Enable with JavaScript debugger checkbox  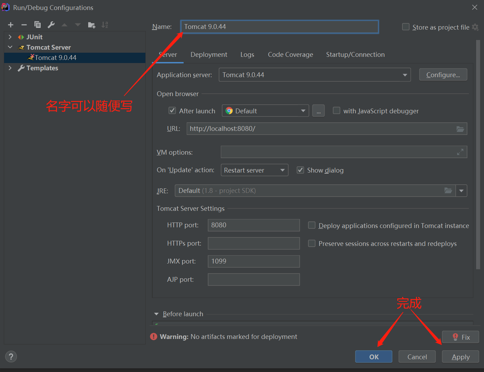(x=337, y=111)
